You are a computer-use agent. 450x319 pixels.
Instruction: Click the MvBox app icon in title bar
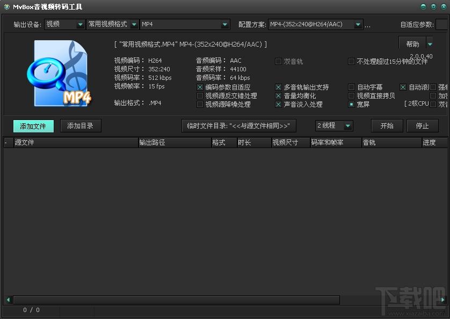(7, 6)
